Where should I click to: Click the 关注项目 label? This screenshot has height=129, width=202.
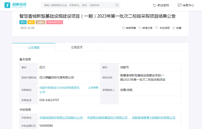[x=165, y=28]
